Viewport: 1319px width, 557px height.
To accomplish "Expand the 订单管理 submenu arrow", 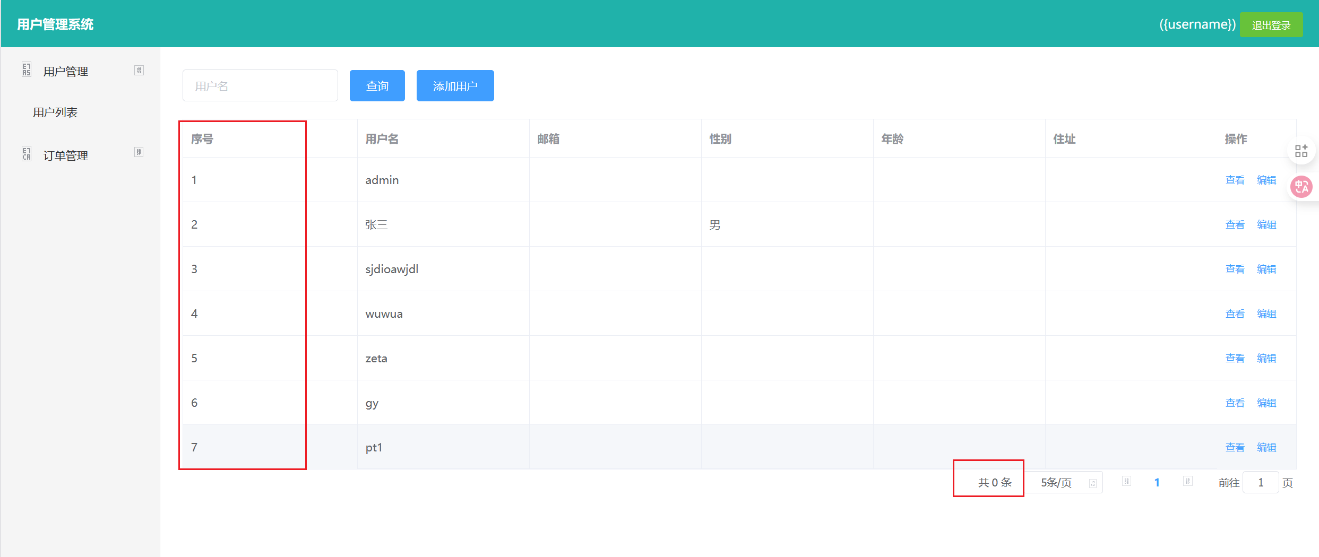I will (139, 153).
